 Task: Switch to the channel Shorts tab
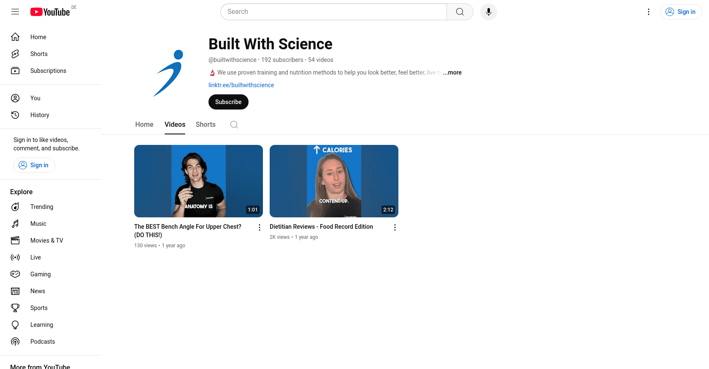coord(206,125)
